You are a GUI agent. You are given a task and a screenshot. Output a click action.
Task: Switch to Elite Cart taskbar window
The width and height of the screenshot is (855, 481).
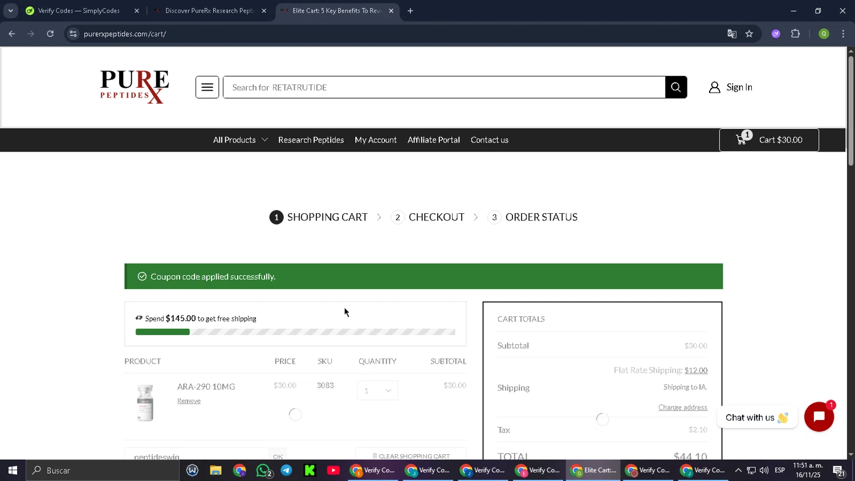tap(593, 470)
